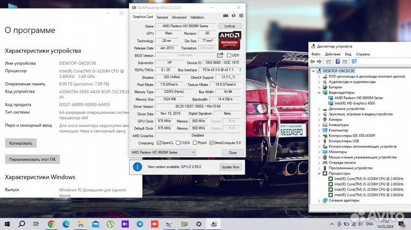
Task: Toggle the PhysX checkbox
Action: [195, 143]
